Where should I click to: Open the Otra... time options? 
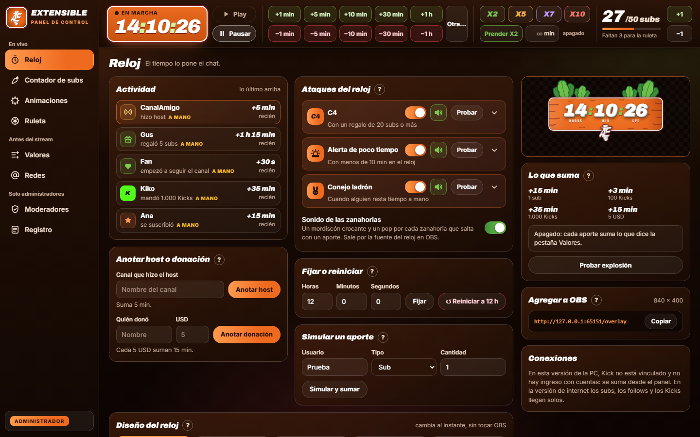point(456,24)
